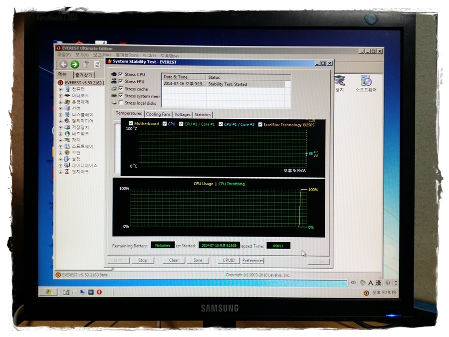Click the KO language bar indicator
The height and width of the screenshot is (337, 449).
(353, 283)
